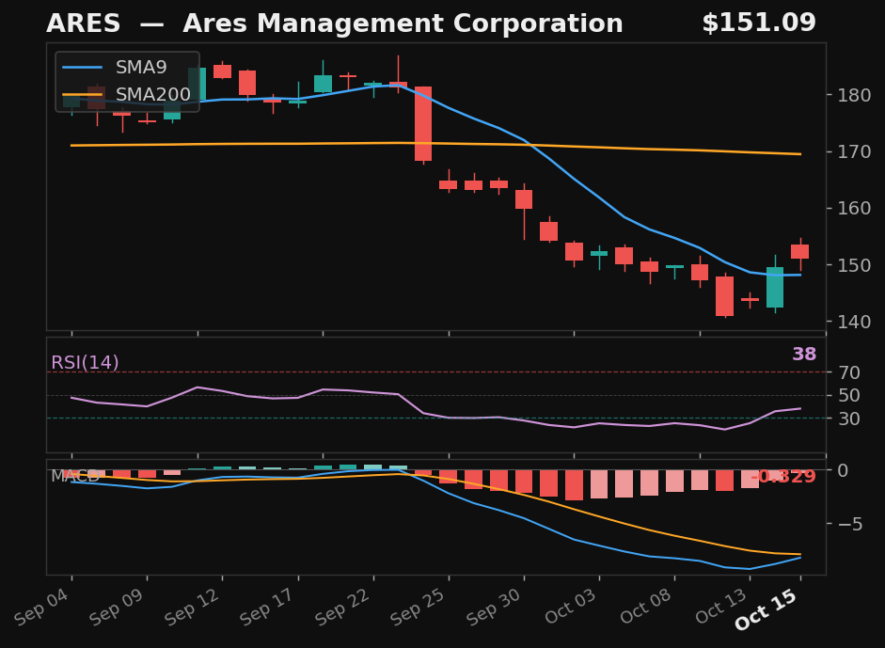Click the Sep 09 date label
Viewport: 885px width, 648px height.
[x=118, y=607]
